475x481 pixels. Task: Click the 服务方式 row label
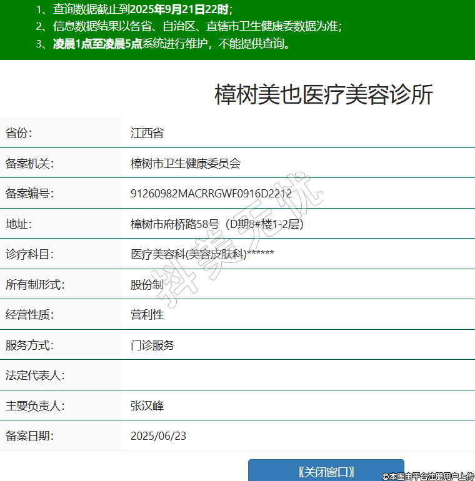(x=29, y=345)
